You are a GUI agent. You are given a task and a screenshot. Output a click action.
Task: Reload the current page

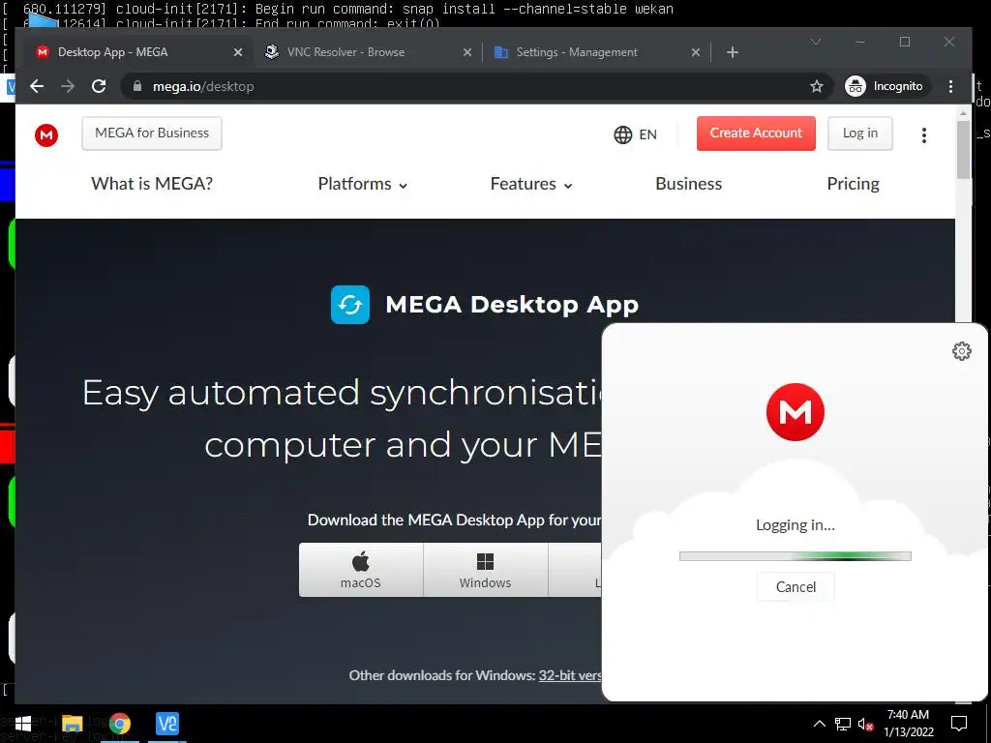click(99, 86)
